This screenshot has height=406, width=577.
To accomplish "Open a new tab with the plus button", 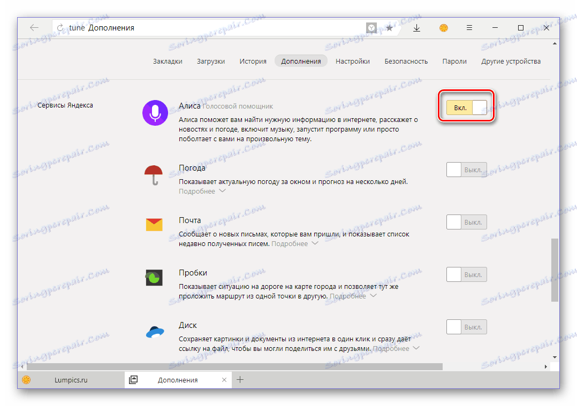I will click(240, 380).
